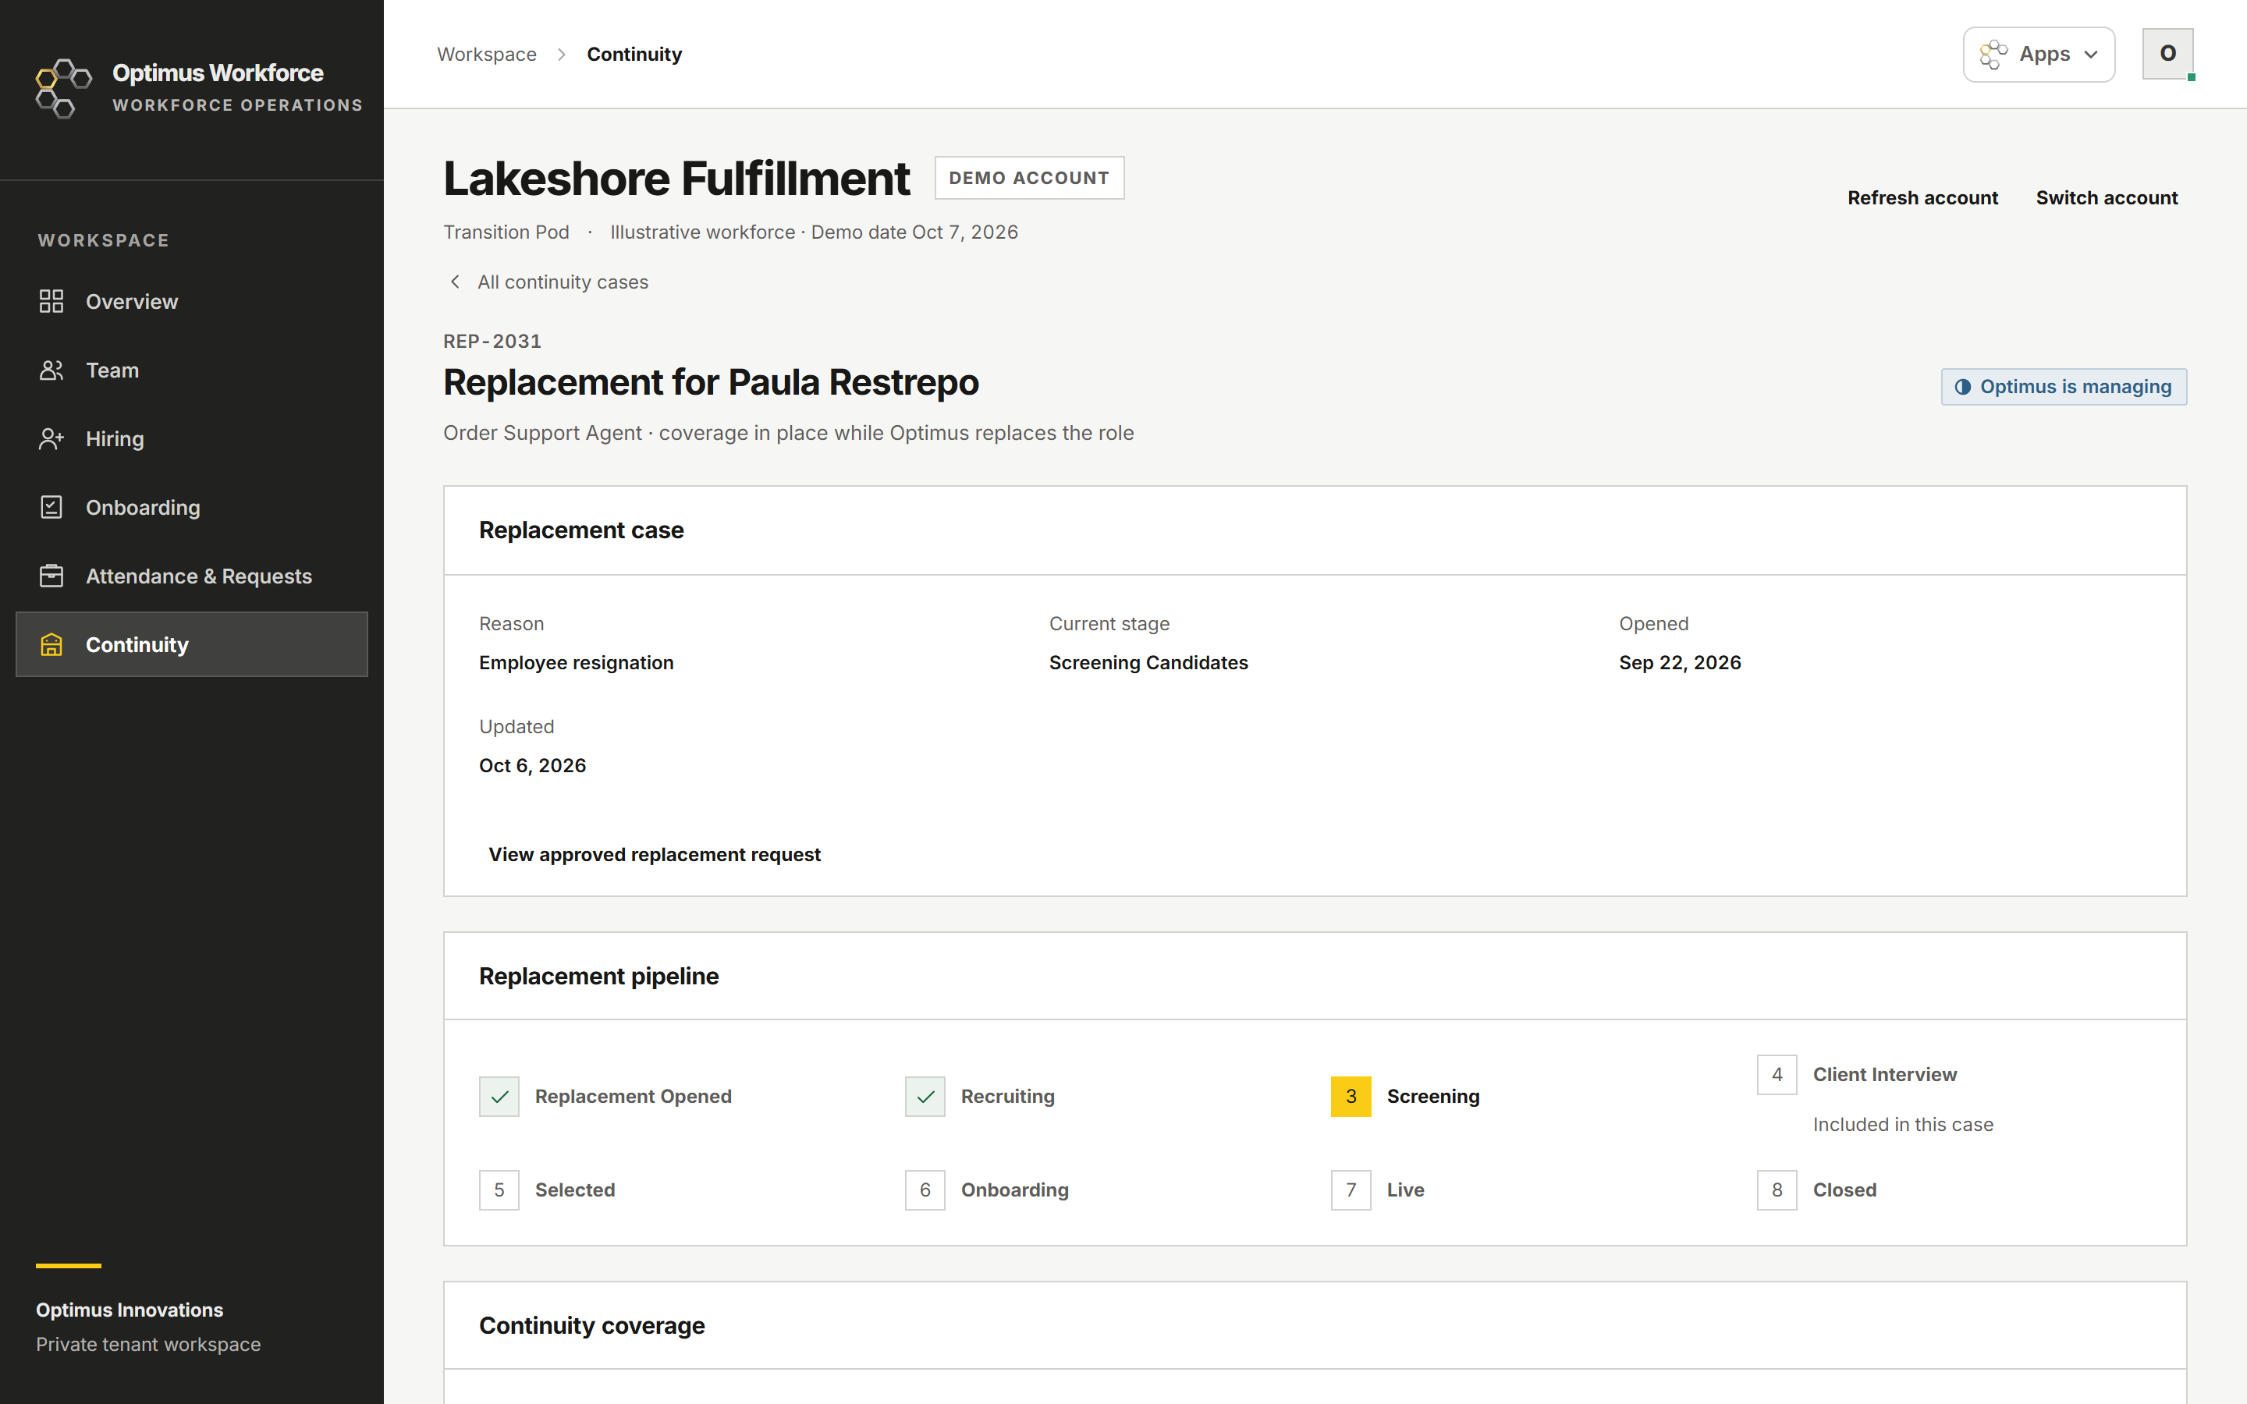Click the Optimus Workforce hexagon logo
2247x1404 pixels.
tap(63, 88)
